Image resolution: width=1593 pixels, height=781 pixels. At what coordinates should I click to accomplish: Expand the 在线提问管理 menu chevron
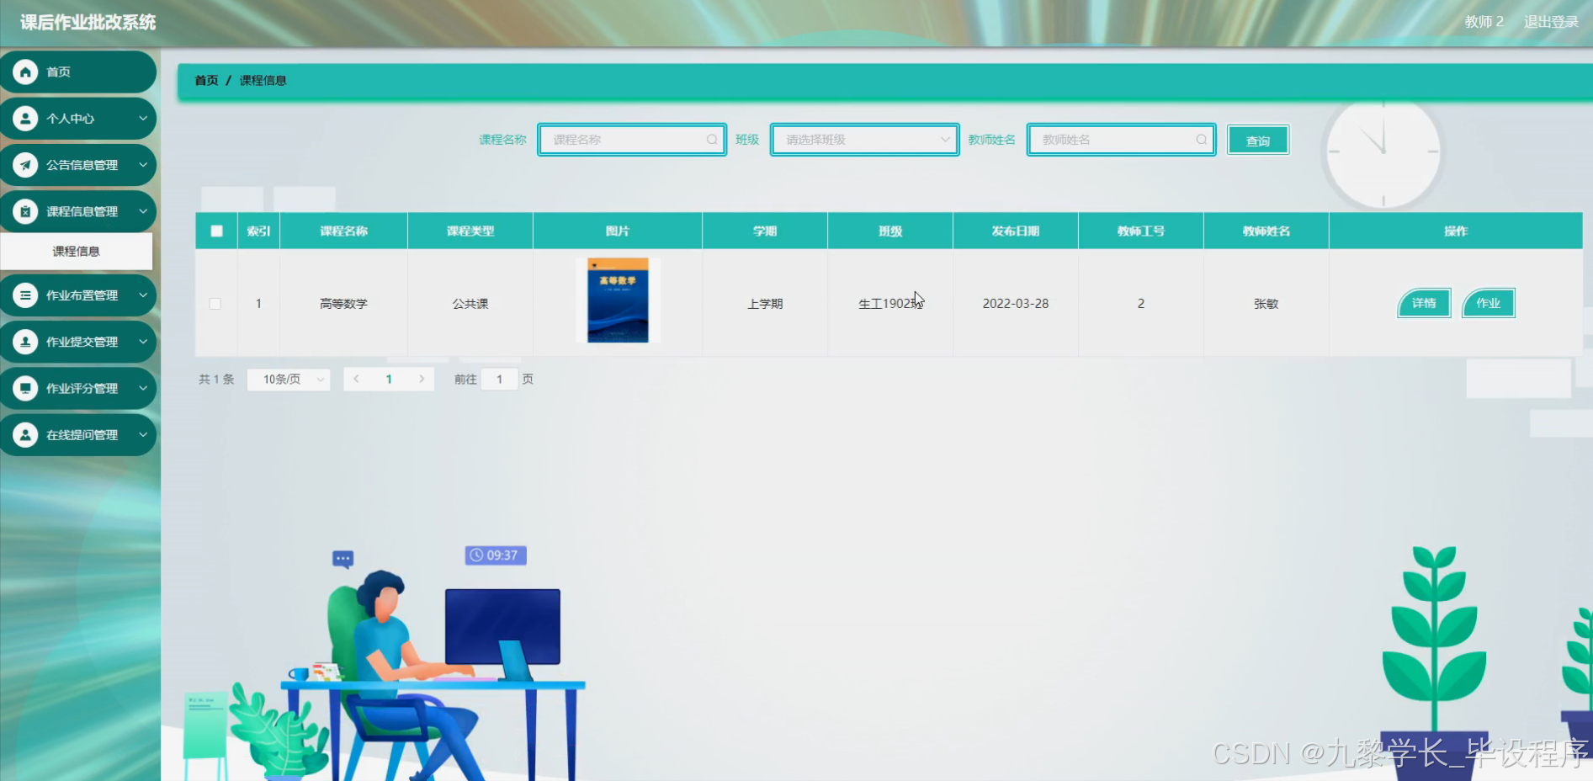143,435
